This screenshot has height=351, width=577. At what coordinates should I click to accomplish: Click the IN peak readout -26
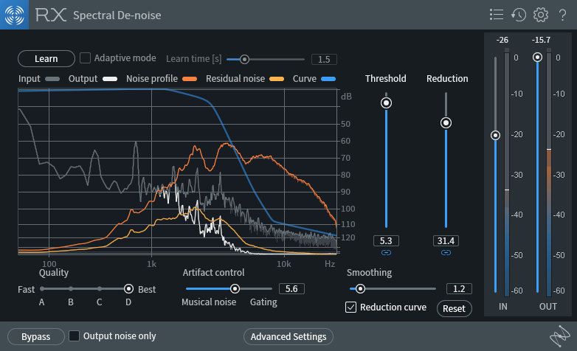[502, 40]
